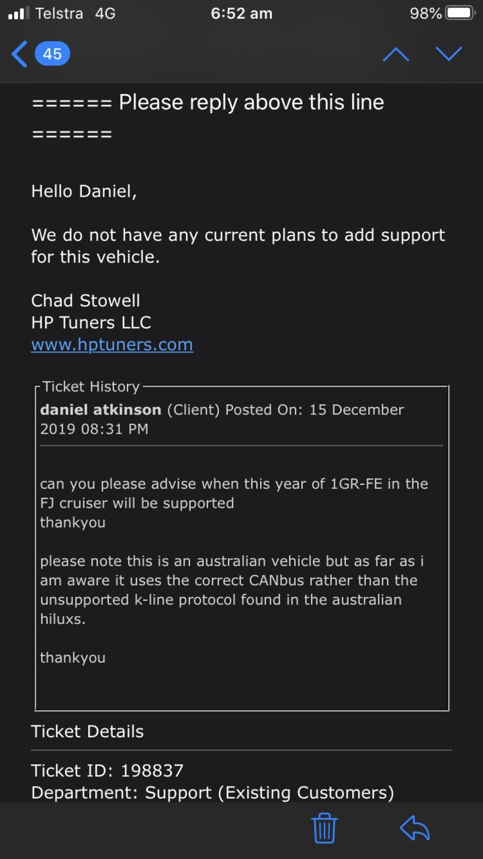Tap the 6:52 am clock
Viewport: 483px width, 859px height.
[x=241, y=13]
